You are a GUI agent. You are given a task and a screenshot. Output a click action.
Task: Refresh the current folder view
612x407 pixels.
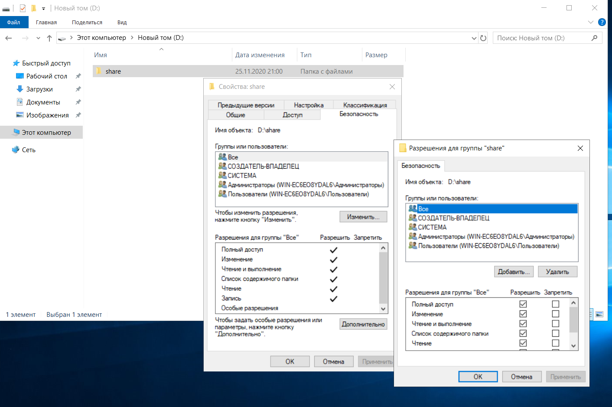pyautogui.click(x=483, y=38)
